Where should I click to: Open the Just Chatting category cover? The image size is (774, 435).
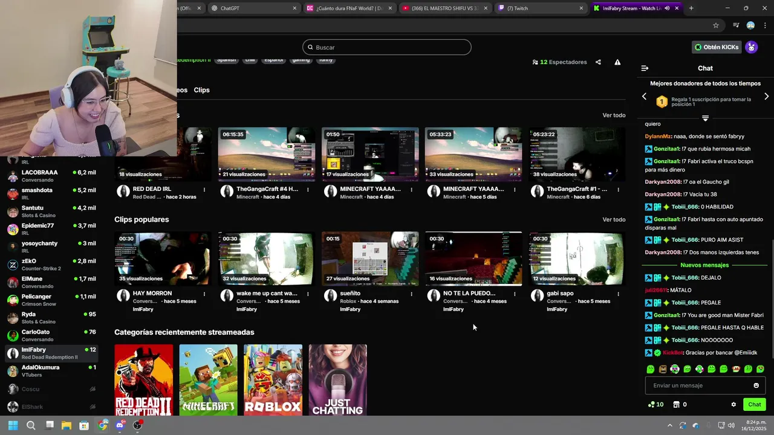point(337,380)
